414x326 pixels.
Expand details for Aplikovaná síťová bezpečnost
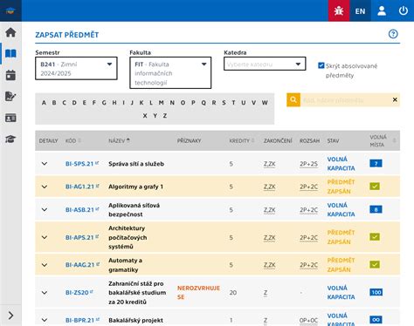[x=45, y=209]
